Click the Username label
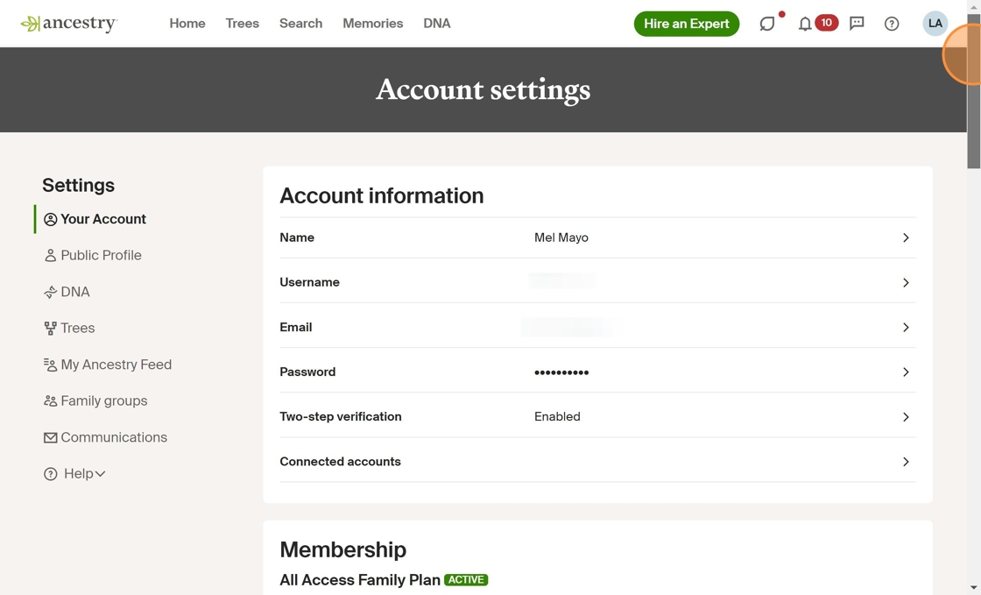 [x=310, y=282]
